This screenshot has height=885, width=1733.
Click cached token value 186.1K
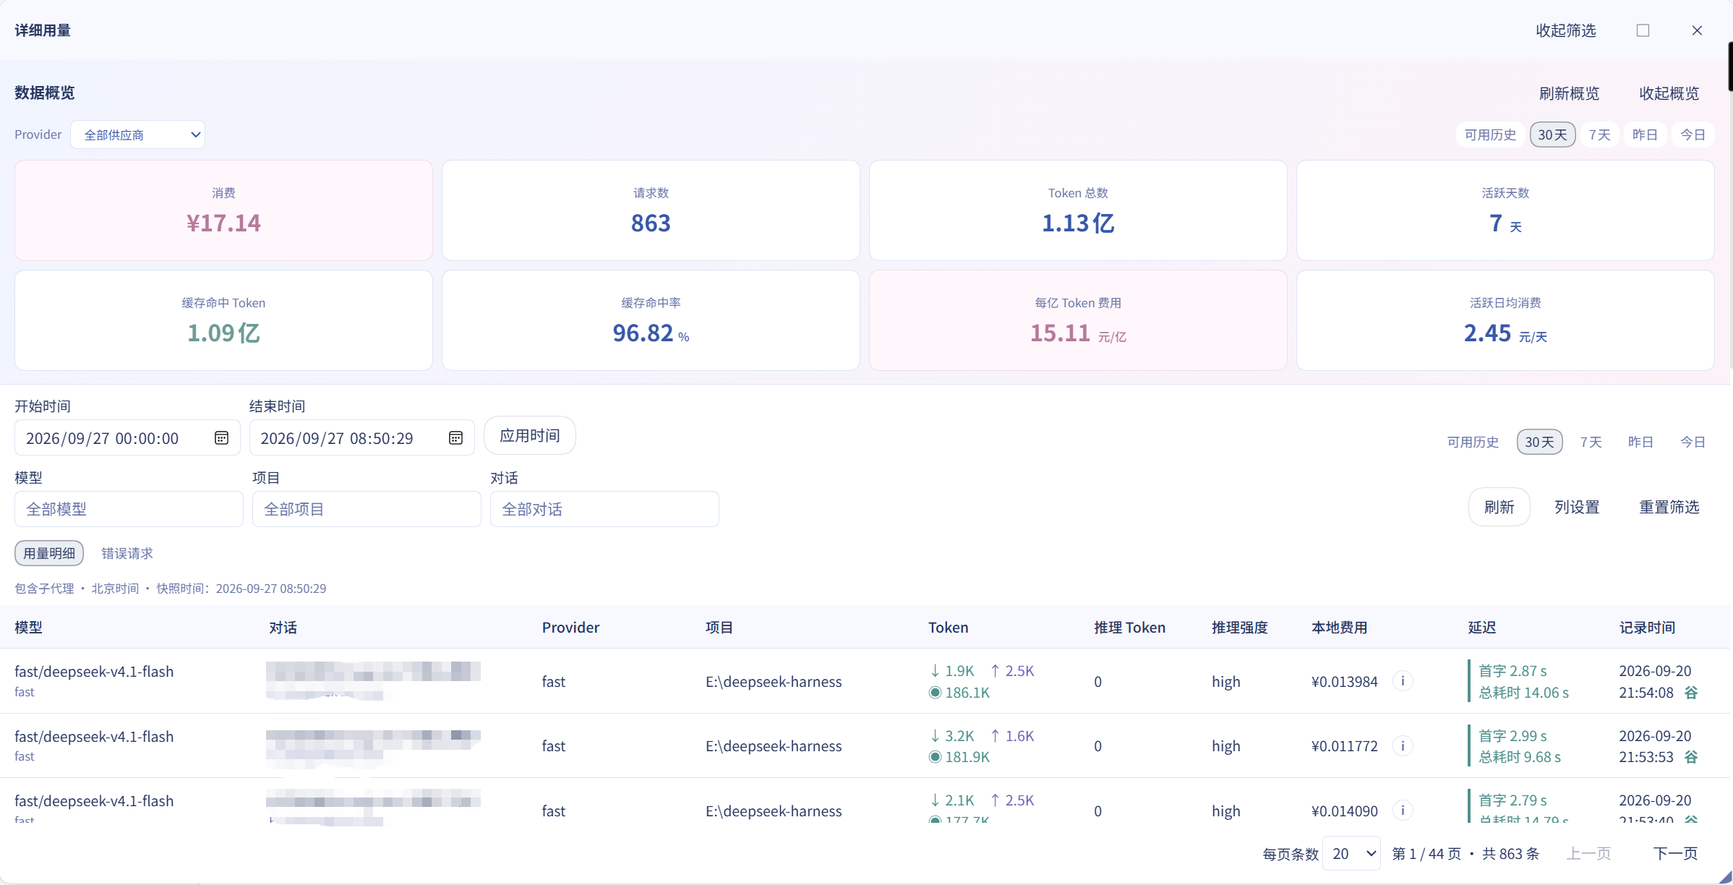tap(967, 693)
